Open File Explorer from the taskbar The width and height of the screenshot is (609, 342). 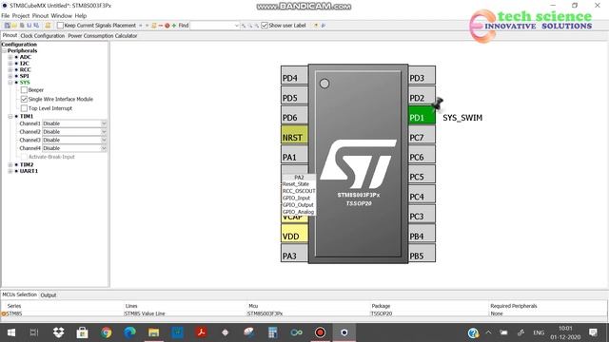(x=153, y=332)
